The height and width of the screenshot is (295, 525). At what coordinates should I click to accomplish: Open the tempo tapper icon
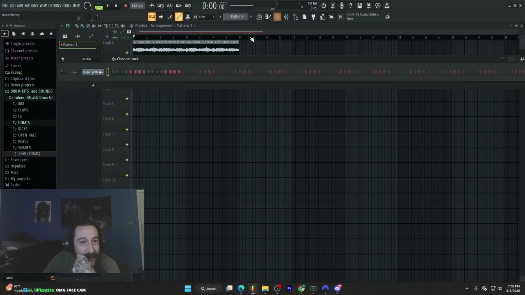pos(322,17)
